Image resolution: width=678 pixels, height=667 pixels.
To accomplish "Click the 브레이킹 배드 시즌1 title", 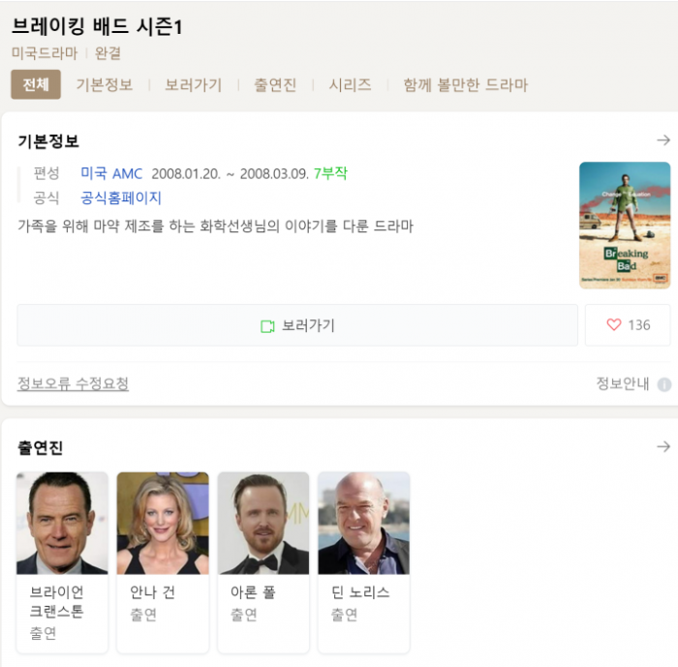I will pos(97,27).
